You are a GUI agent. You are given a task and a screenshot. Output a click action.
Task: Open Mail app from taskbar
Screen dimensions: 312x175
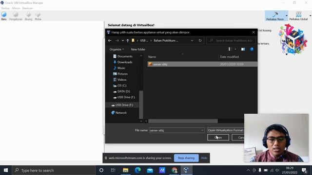pos(150,170)
